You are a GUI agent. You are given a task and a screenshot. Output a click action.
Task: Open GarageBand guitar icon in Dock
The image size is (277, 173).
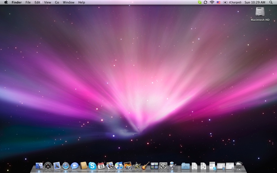tap(146, 166)
